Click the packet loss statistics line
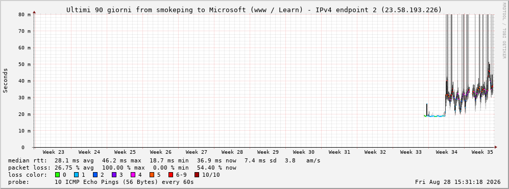 122,168
